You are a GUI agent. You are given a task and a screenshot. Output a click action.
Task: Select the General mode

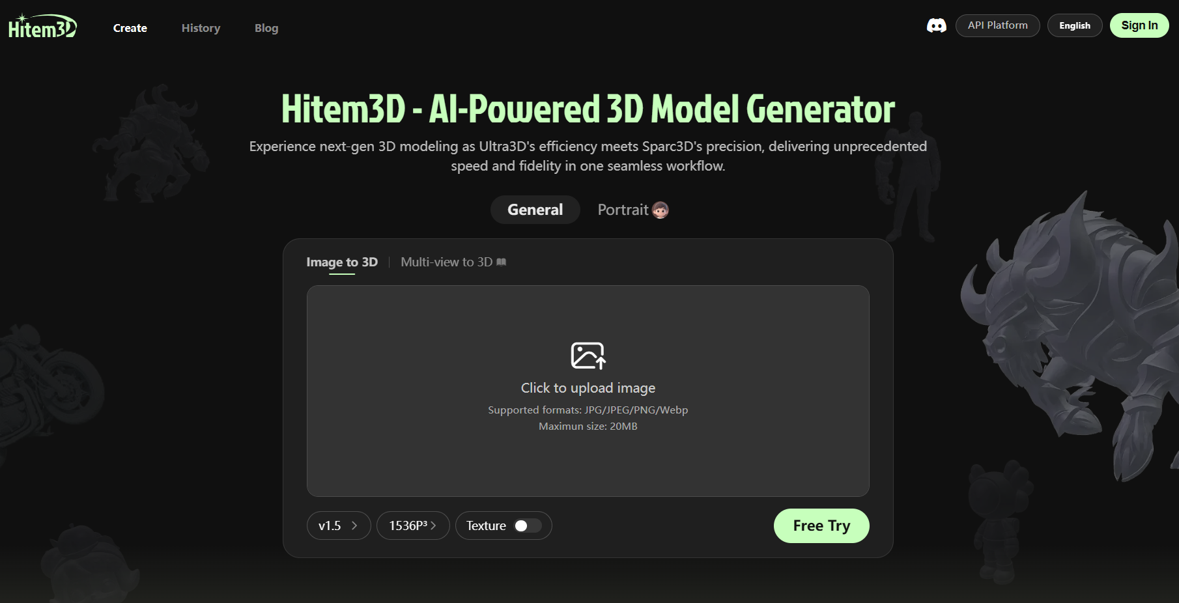pos(535,210)
